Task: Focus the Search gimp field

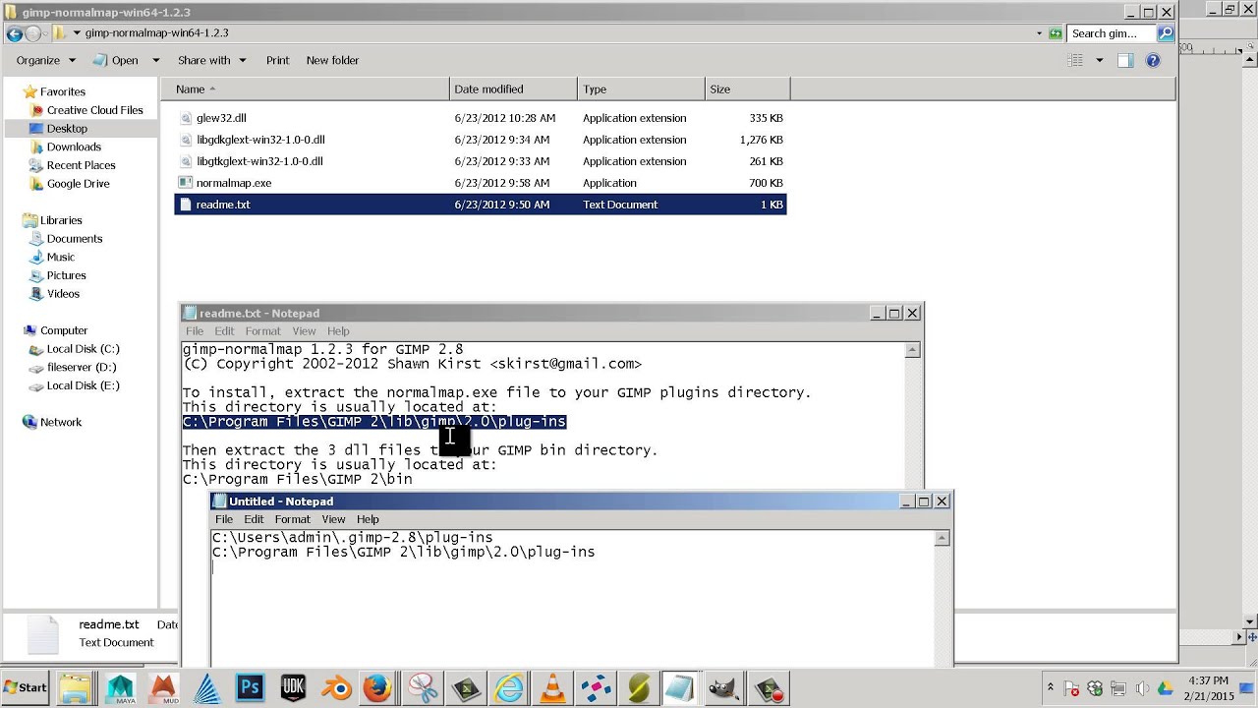Action: [1112, 33]
